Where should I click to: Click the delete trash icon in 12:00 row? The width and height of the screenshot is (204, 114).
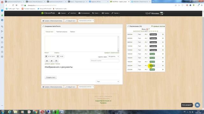click(163, 50)
